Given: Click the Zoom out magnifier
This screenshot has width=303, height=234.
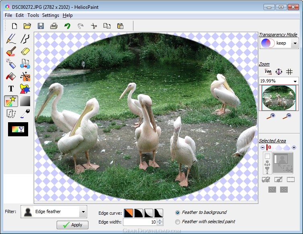Looking at the screenshot, I should [x=287, y=116].
